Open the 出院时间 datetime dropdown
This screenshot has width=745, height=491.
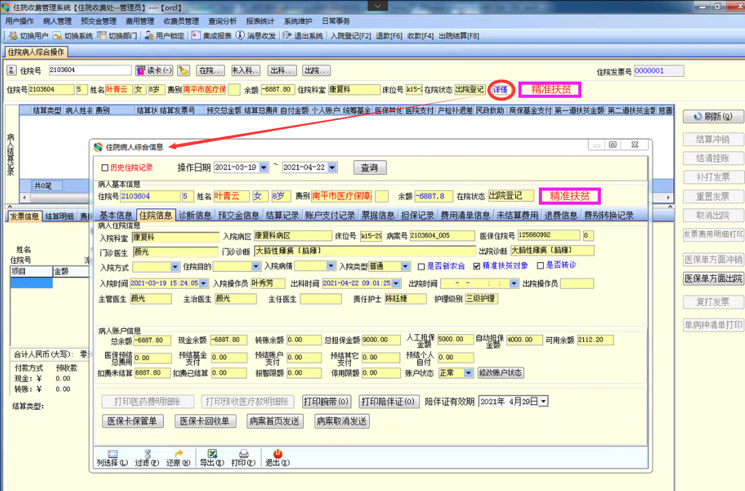pos(513,284)
